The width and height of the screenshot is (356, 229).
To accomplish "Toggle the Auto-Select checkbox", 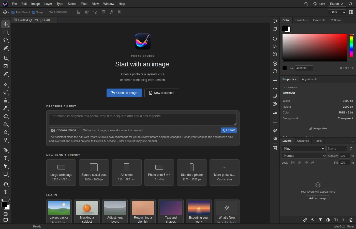I will (13, 12).
